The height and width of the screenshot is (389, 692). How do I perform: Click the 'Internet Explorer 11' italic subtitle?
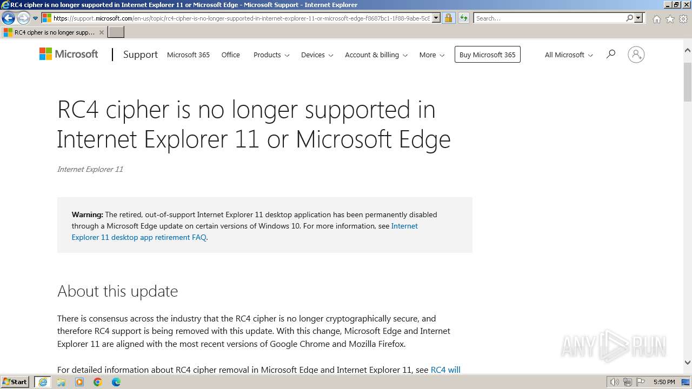pyautogui.click(x=90, y=169)
